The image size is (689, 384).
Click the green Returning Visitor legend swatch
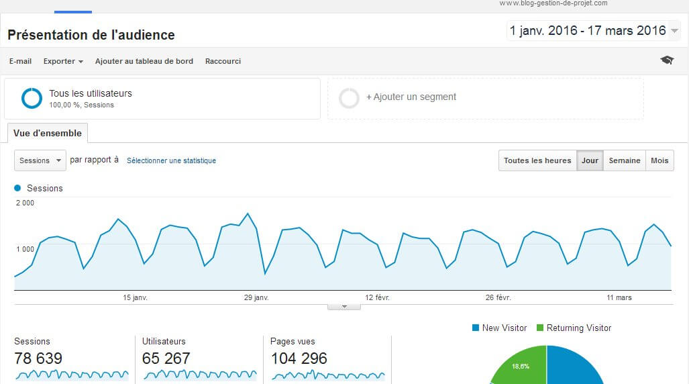[540, 328]
